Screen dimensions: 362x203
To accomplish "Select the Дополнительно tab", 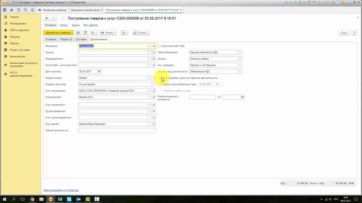I will click(99, 39).
